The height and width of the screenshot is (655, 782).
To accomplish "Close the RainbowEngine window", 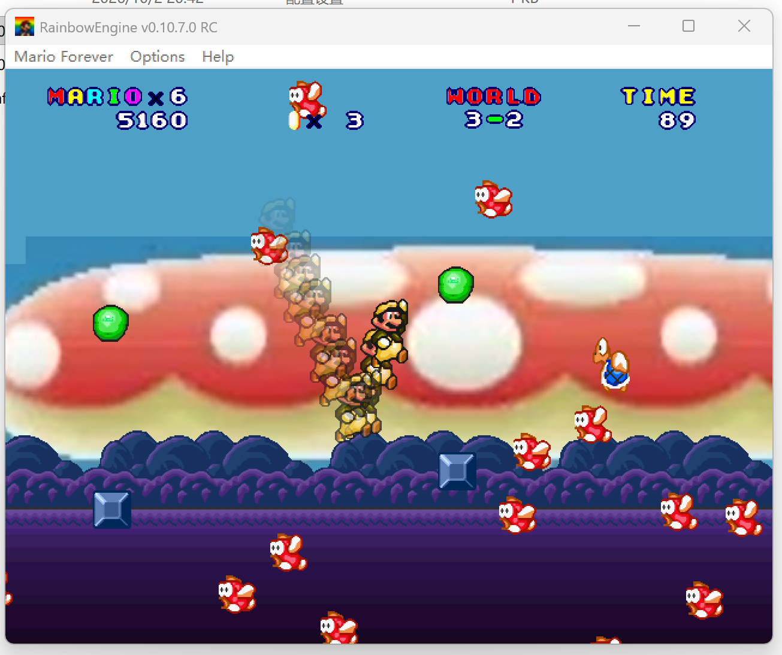I will [x=744, y=26].
